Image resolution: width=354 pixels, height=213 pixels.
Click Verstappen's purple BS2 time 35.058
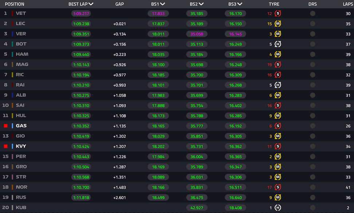coord(197,34)
